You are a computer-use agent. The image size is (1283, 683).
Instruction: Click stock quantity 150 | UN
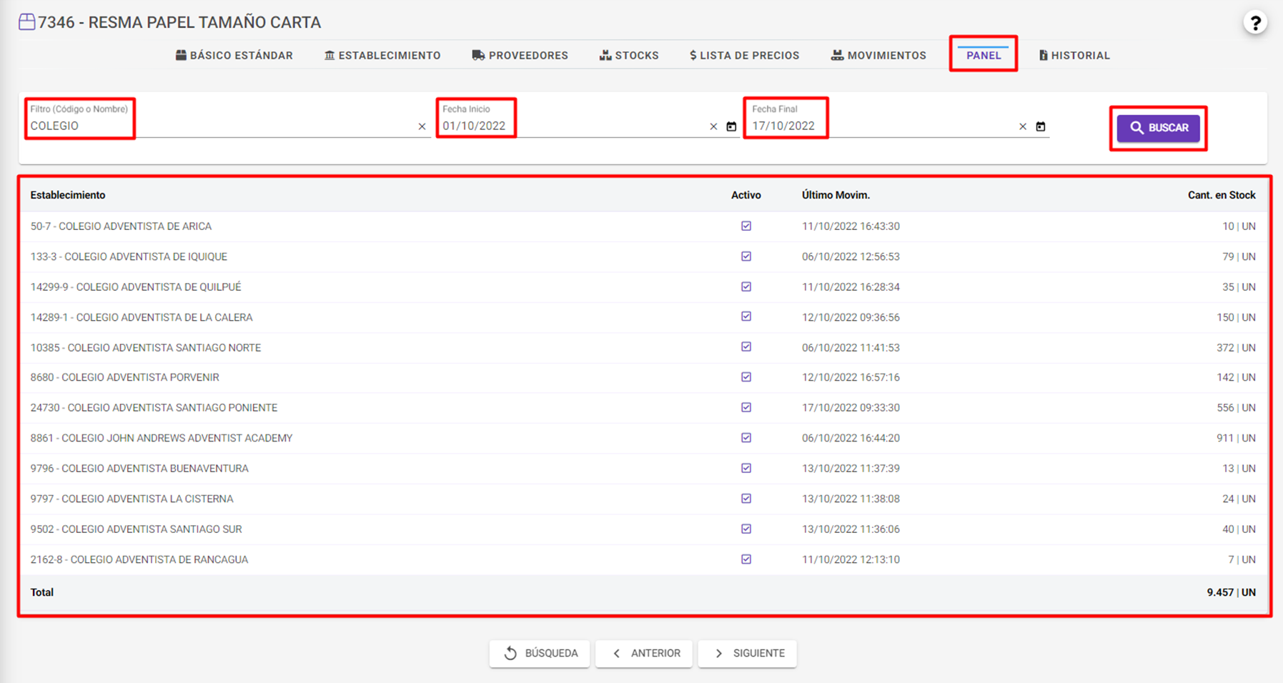point(1236,317)
